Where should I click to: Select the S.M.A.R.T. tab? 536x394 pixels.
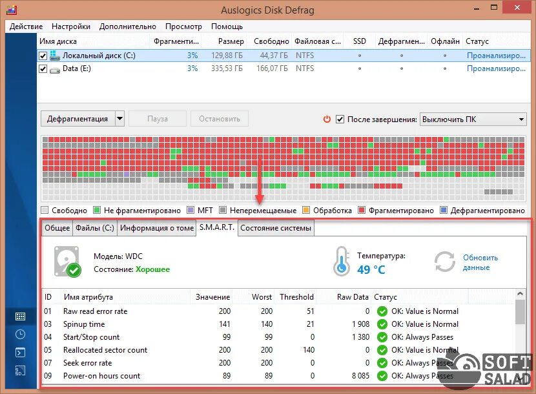point(217,227)
